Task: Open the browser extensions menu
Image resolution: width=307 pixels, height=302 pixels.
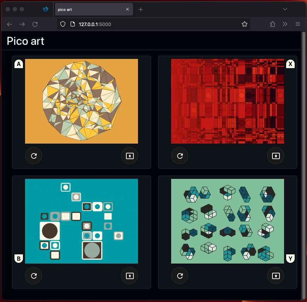Action: click(x=272, y=24)
